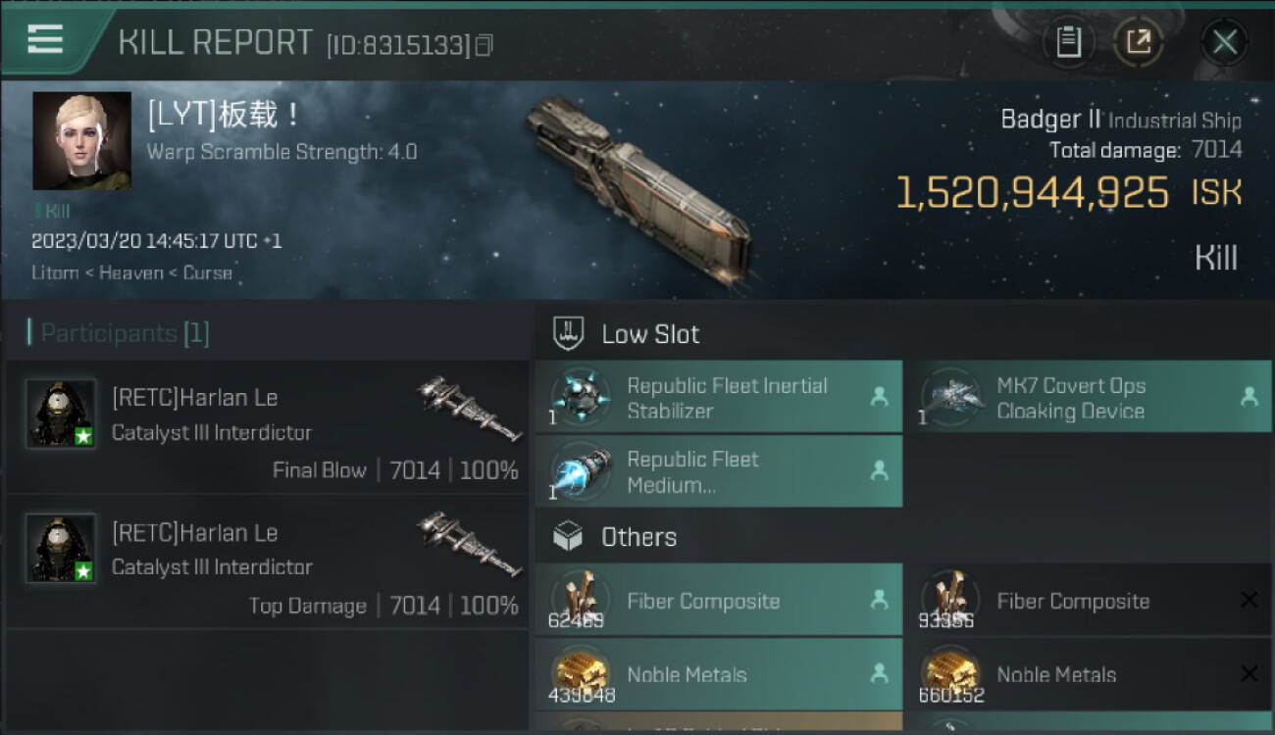
Task: Click the Low Slot section header
Action: click(x=650, y=334)
